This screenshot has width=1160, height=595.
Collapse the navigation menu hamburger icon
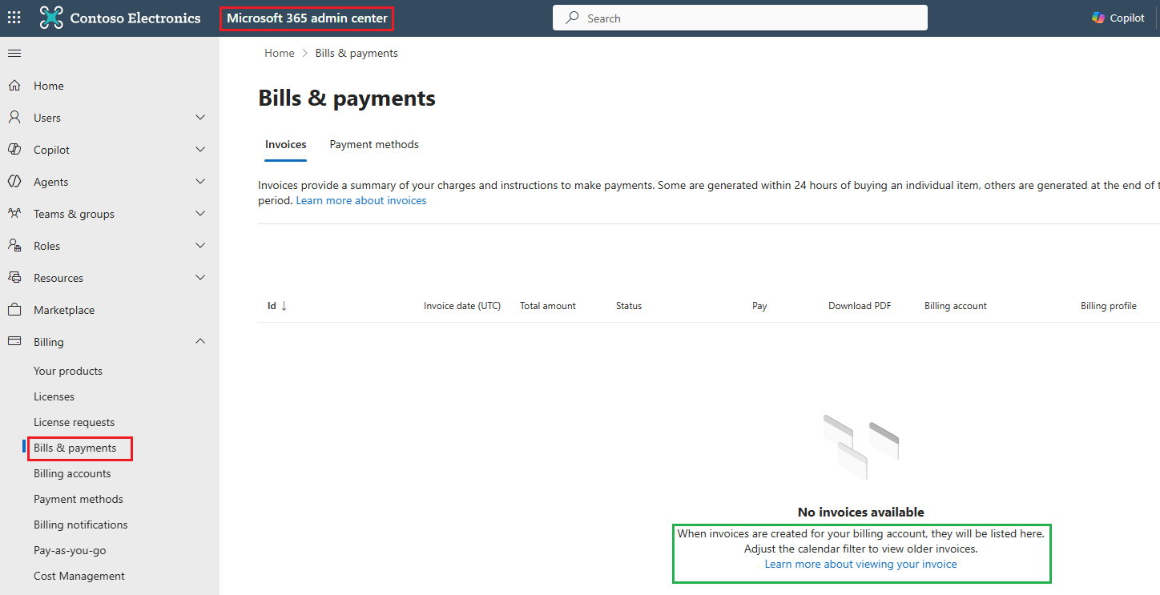tap(14, 54)
